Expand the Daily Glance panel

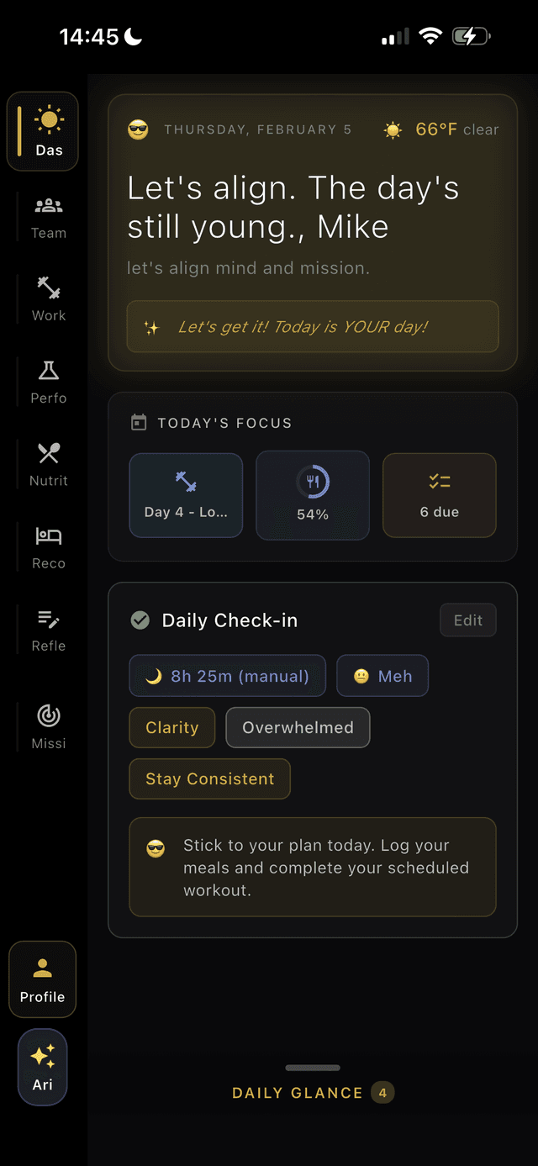(x=313, y=1092)
